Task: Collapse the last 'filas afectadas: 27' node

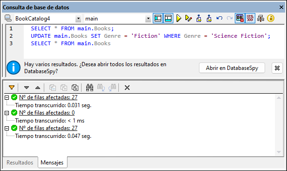Action: (7, 128)
